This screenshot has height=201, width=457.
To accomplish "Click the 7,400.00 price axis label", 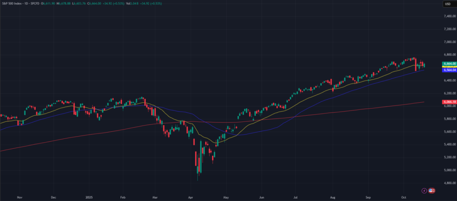I will [449, 17].
